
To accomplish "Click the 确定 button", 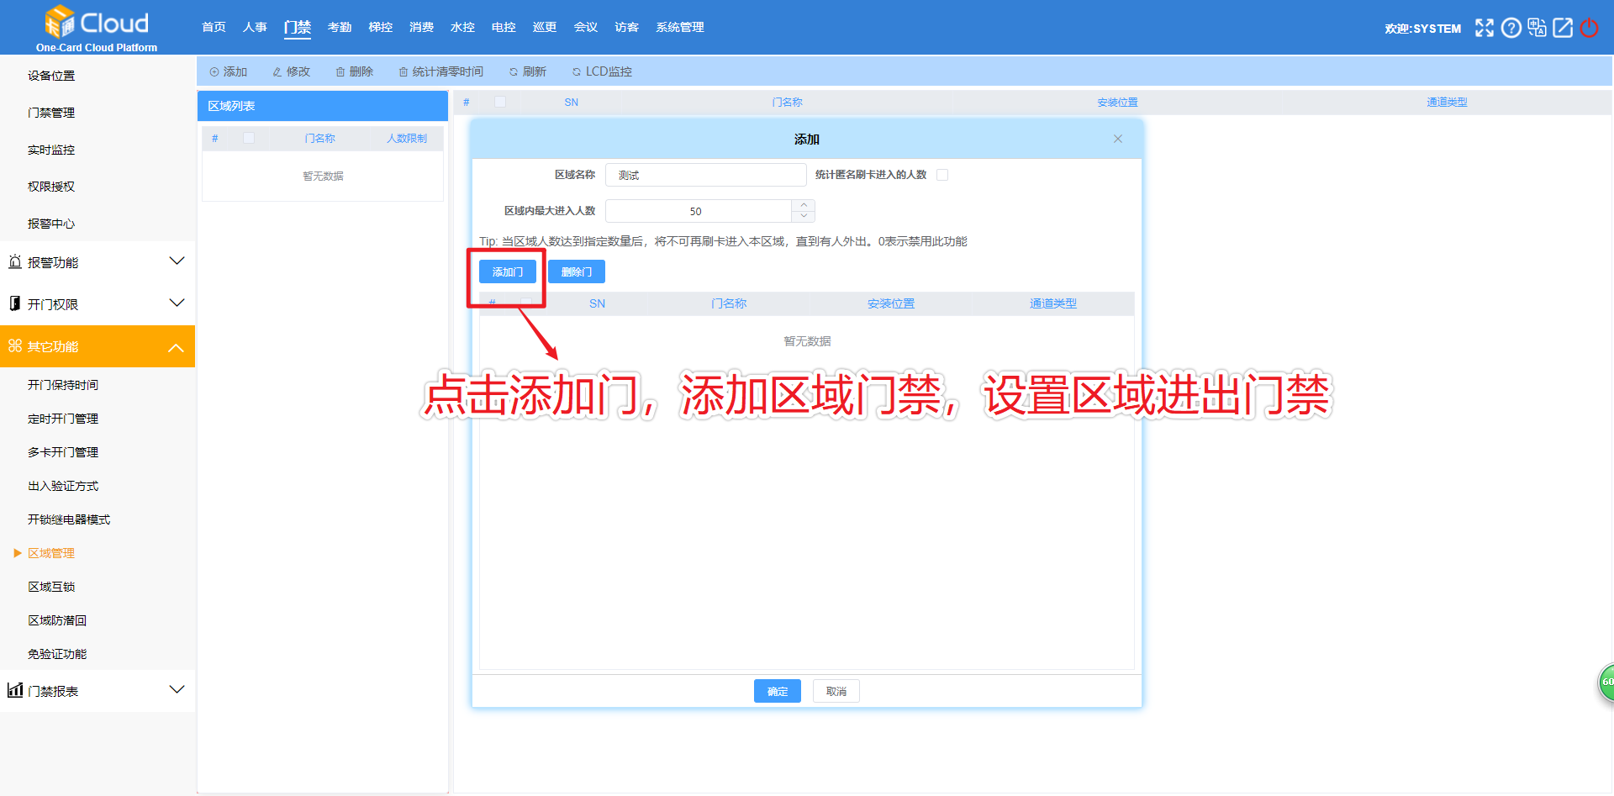I will [778, 691].
